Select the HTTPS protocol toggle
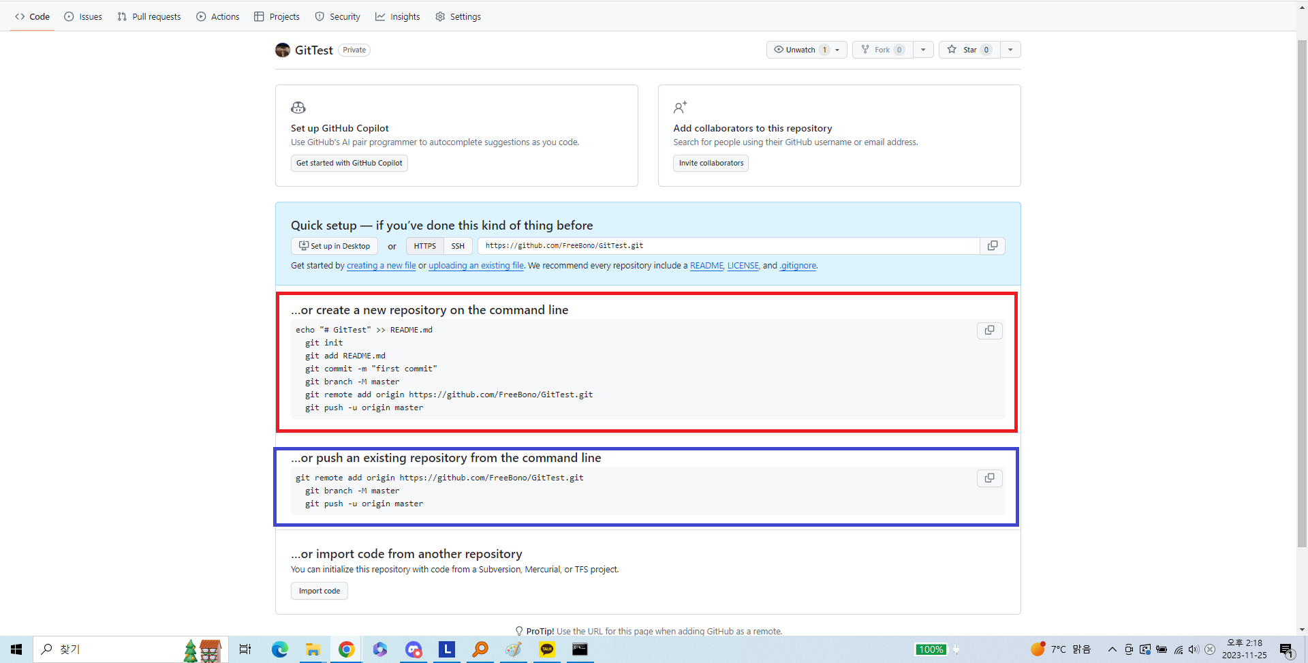Viewport: 1308px width, 663px height. [x=425, y=246]
